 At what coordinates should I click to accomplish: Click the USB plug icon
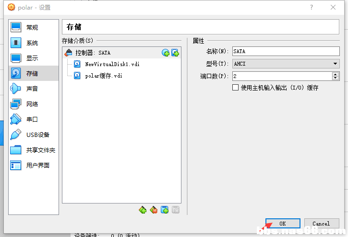point(16,135)
